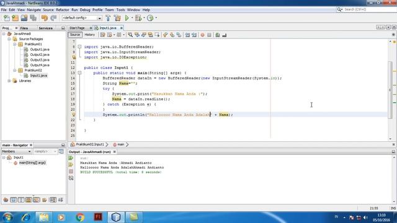Collapse the Praktikum02 package node

pos(15,70)
